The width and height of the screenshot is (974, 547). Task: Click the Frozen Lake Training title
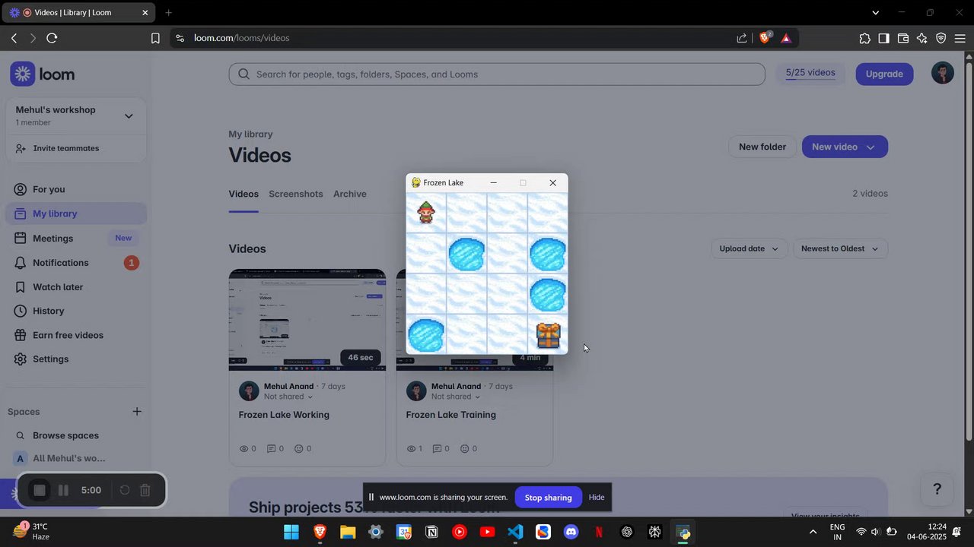tap(451, 415)
